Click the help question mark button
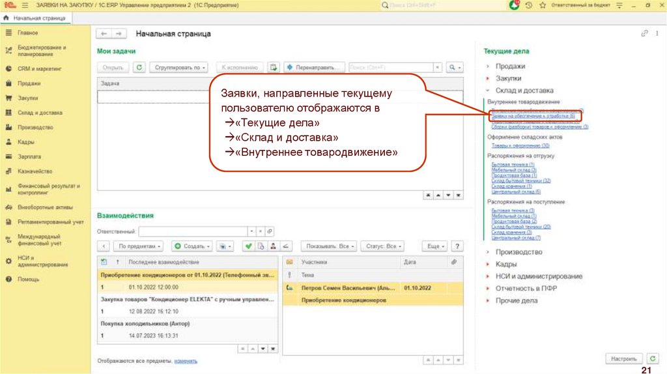This screenshot has width=667, height=374. click(457, 246)
